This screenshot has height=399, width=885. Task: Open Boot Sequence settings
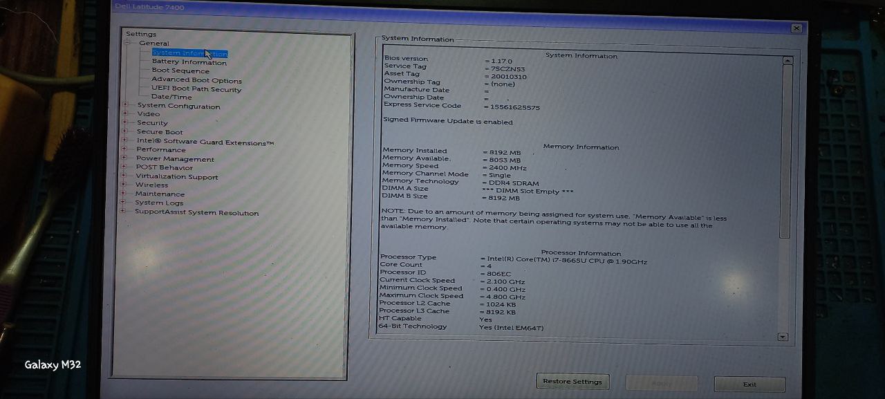[x=180, y=71]
